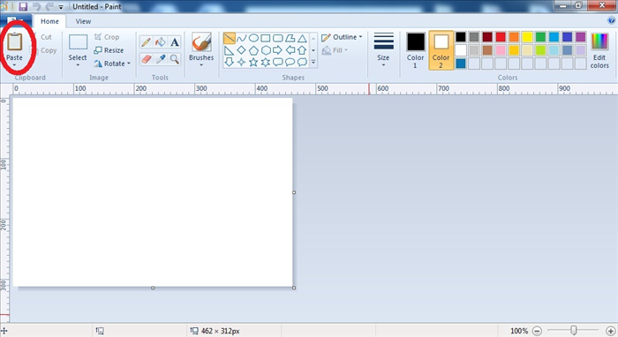
Task: Open the Rotate dropdown menu
Action: [x=112, y=64]
